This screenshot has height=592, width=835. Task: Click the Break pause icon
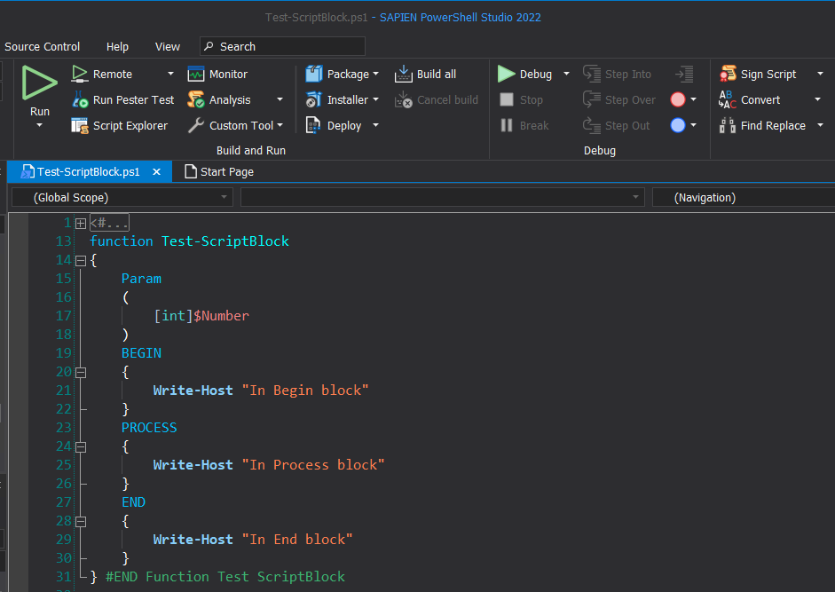(507, 125)
